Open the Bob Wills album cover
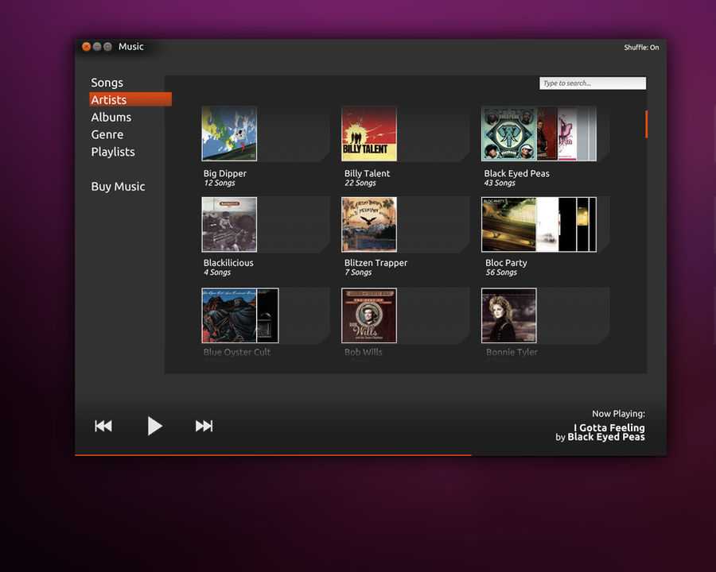 pos(369,315)
